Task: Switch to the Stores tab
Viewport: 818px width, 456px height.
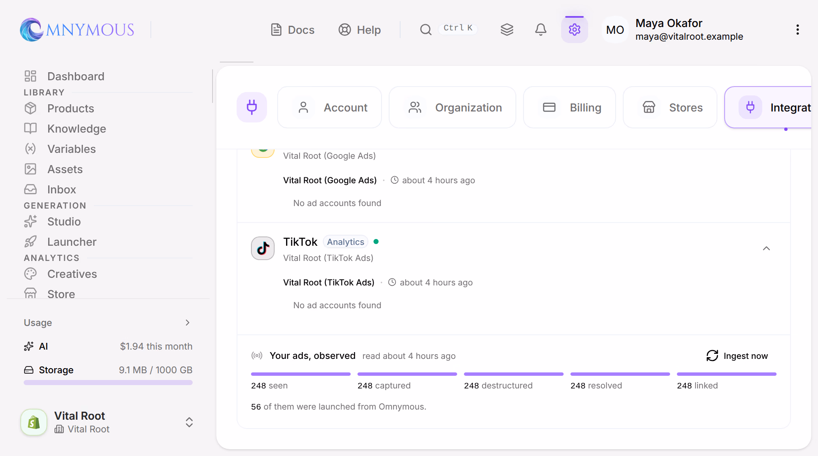Action: (x=670, y=107)
